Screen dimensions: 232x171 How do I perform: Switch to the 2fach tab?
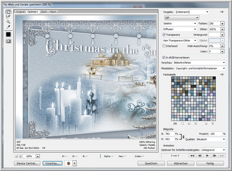coord(44,12)
